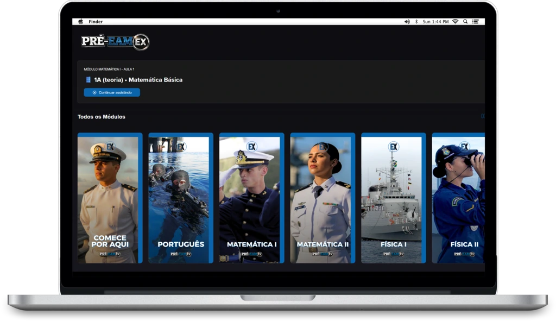The height and width of the screenshot is (321, 556).
Task: Open the Wi-Fi status menu
Action: [455, 22]
